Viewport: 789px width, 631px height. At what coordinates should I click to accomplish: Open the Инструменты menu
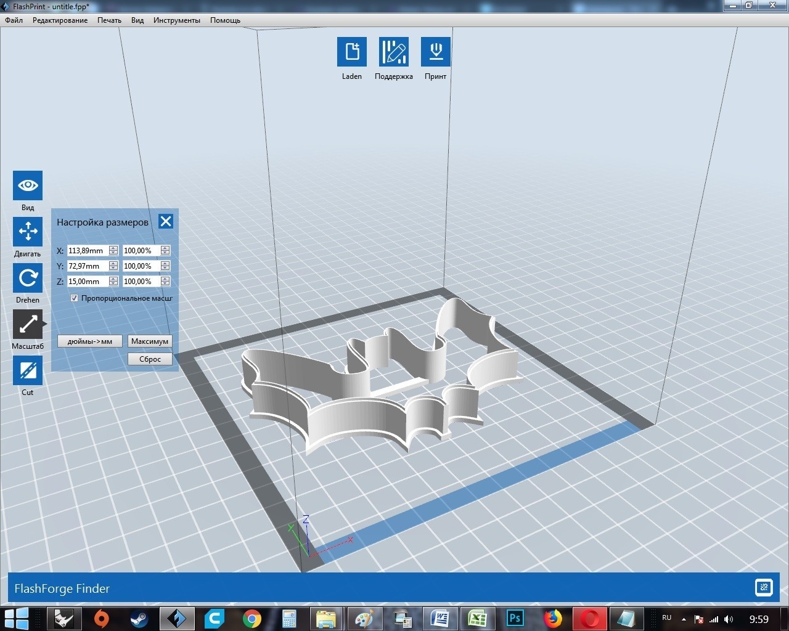(x=177, y=20)
